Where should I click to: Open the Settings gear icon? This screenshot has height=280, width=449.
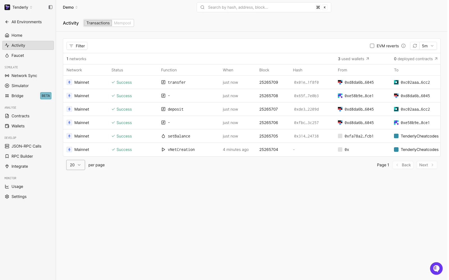pos(7,197)
